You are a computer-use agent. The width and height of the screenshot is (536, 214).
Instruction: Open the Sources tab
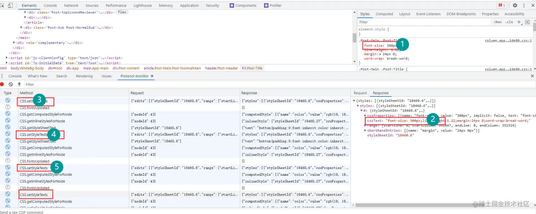[92, 5]
